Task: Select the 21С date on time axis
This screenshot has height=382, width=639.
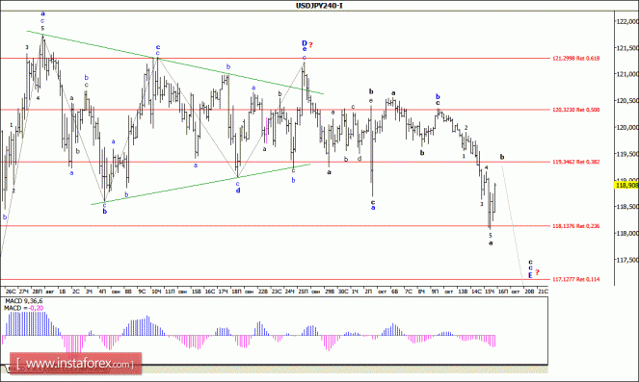Action: click(x=543, y=292)
